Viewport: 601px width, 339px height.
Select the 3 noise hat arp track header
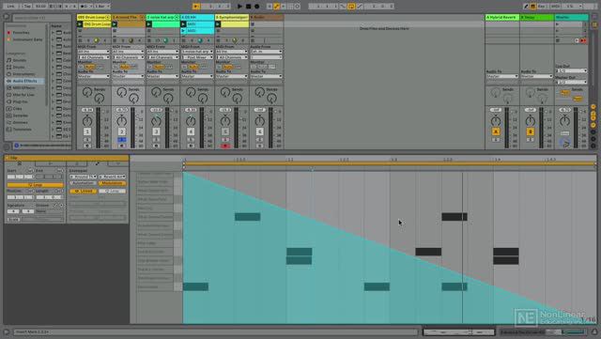162,17
